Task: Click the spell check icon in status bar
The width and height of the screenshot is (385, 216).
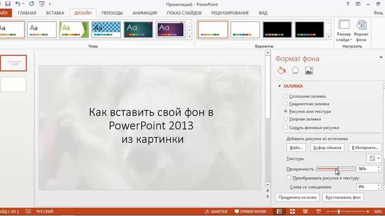Action: pyautogui.click(x=28, y=211)
